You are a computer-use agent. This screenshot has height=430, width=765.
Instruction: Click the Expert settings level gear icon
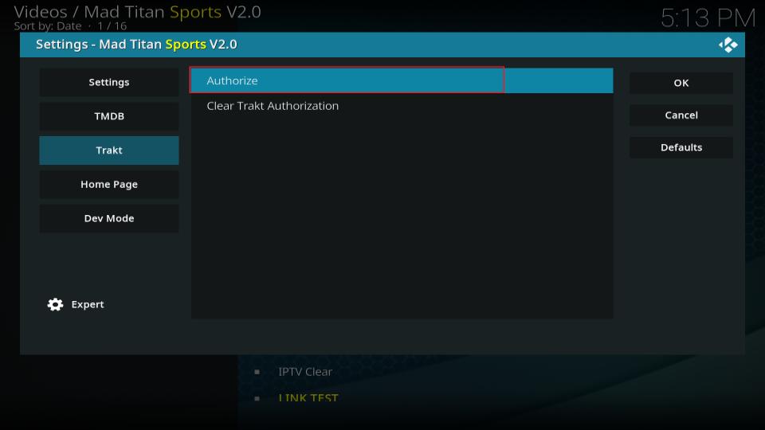coord(55,304)
